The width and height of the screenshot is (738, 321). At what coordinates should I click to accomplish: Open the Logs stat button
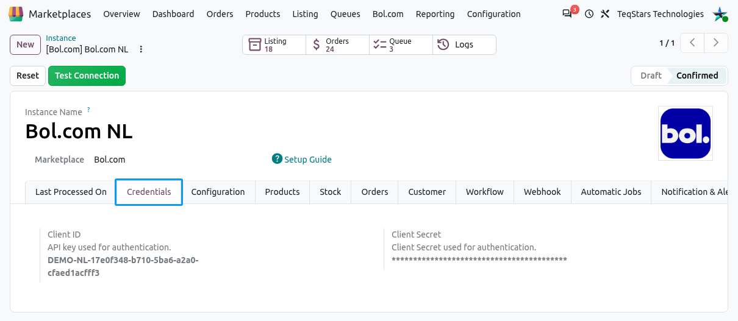464,45
